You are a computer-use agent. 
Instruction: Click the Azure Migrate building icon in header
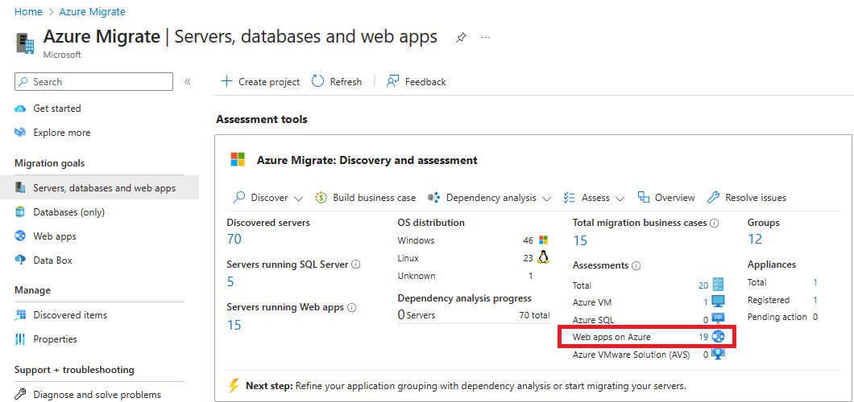coord(25,43)
